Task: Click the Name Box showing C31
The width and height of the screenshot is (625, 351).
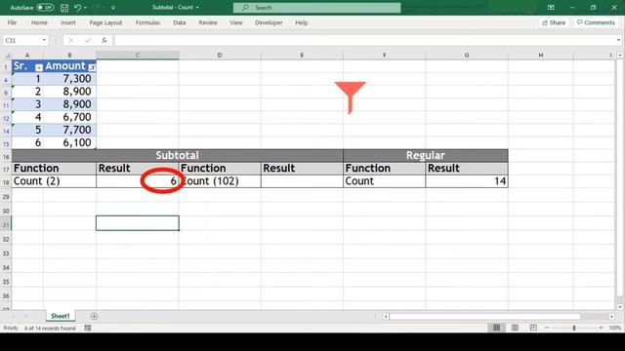Action: (x=21, y=40)
